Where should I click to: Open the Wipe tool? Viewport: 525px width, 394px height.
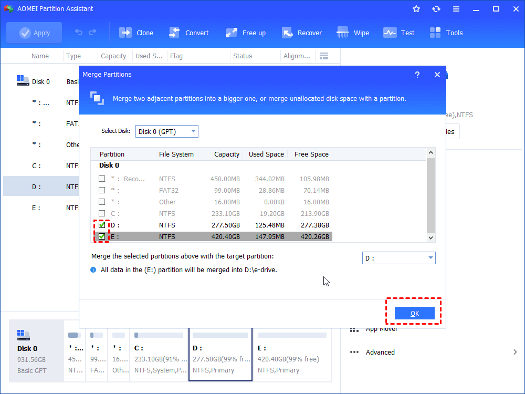pos(353,33)
